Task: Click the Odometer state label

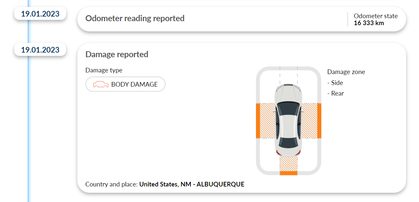Action: 376,16
